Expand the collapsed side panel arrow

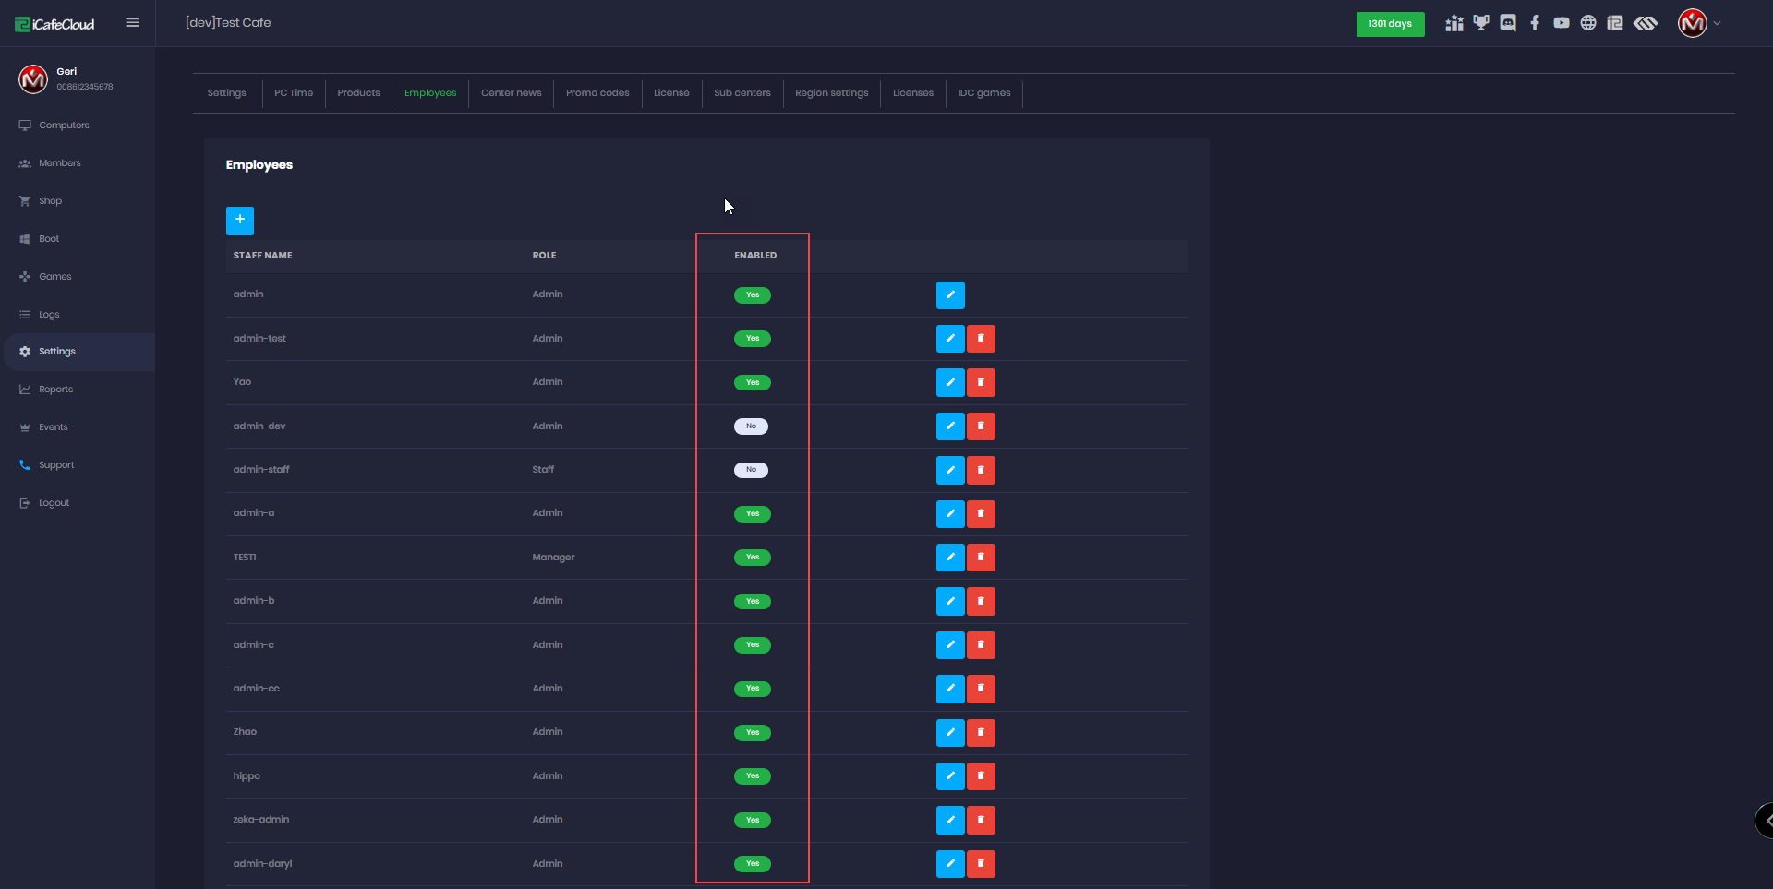[x=1766, y=820]
